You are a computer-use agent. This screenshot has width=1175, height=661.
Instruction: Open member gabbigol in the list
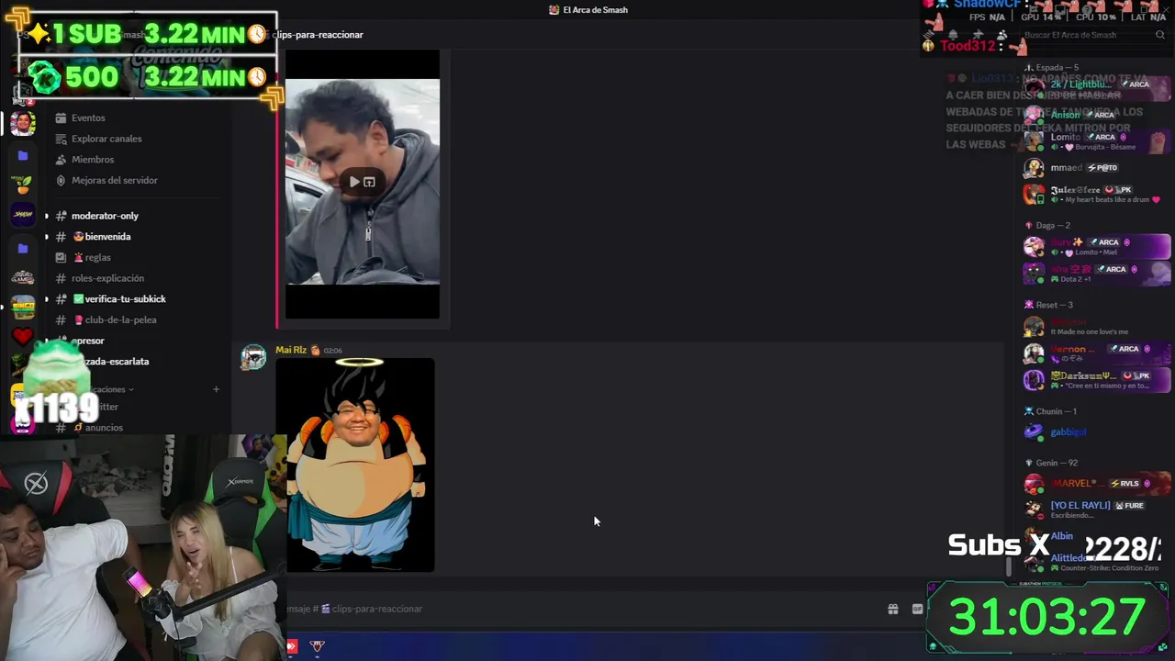1097,432
